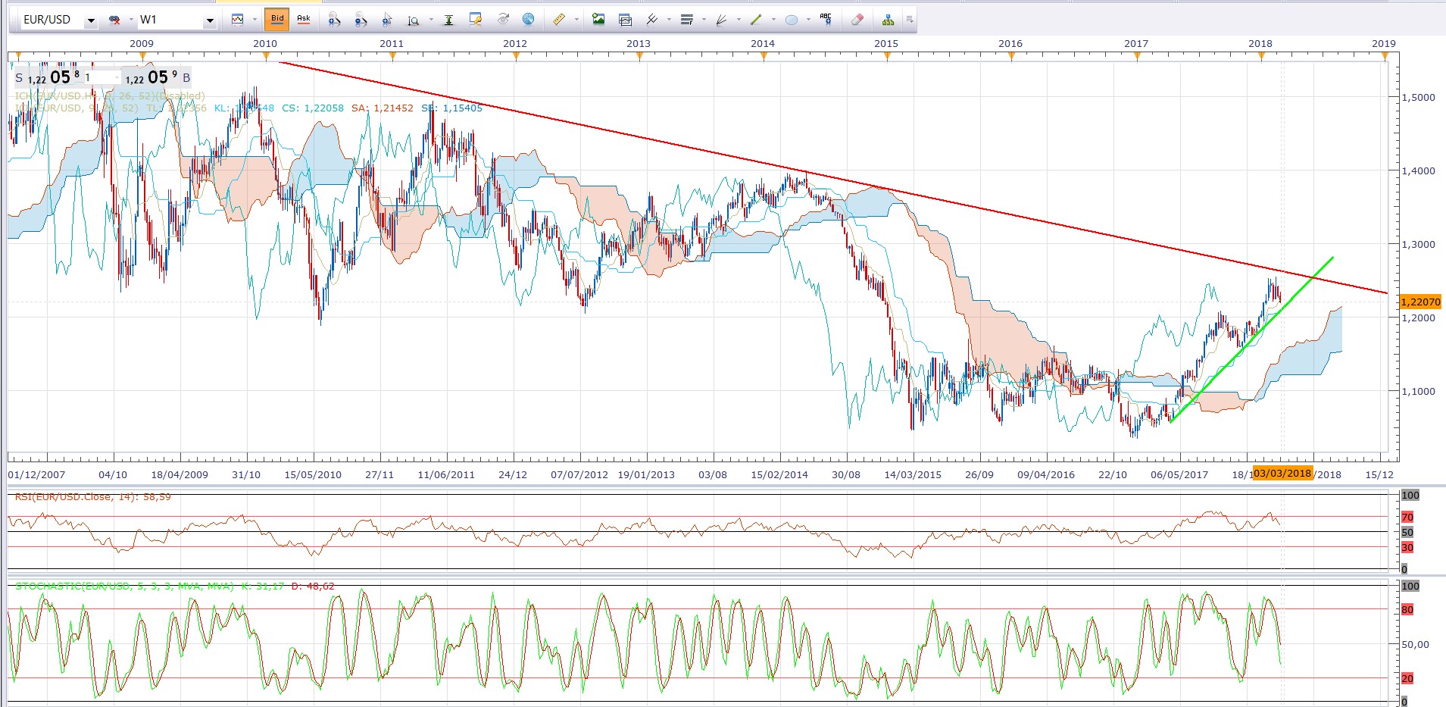Click the stochastic 80 level marker
Viewport: 1446px width, 707px height.
point(1407,609)
